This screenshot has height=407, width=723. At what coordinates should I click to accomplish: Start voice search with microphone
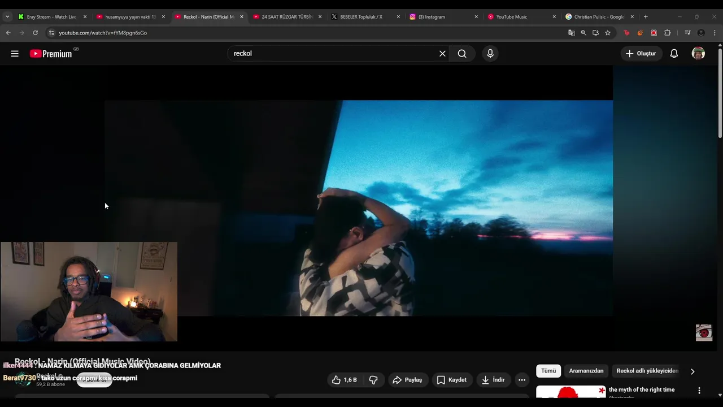(490, 54)
